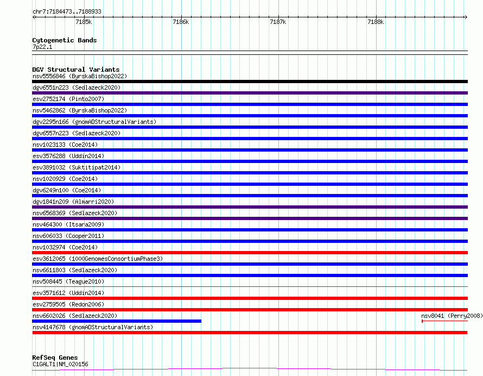Click the black bar of nsv5556846
Viewport: 483px width, 376px height.
(250, 82)
